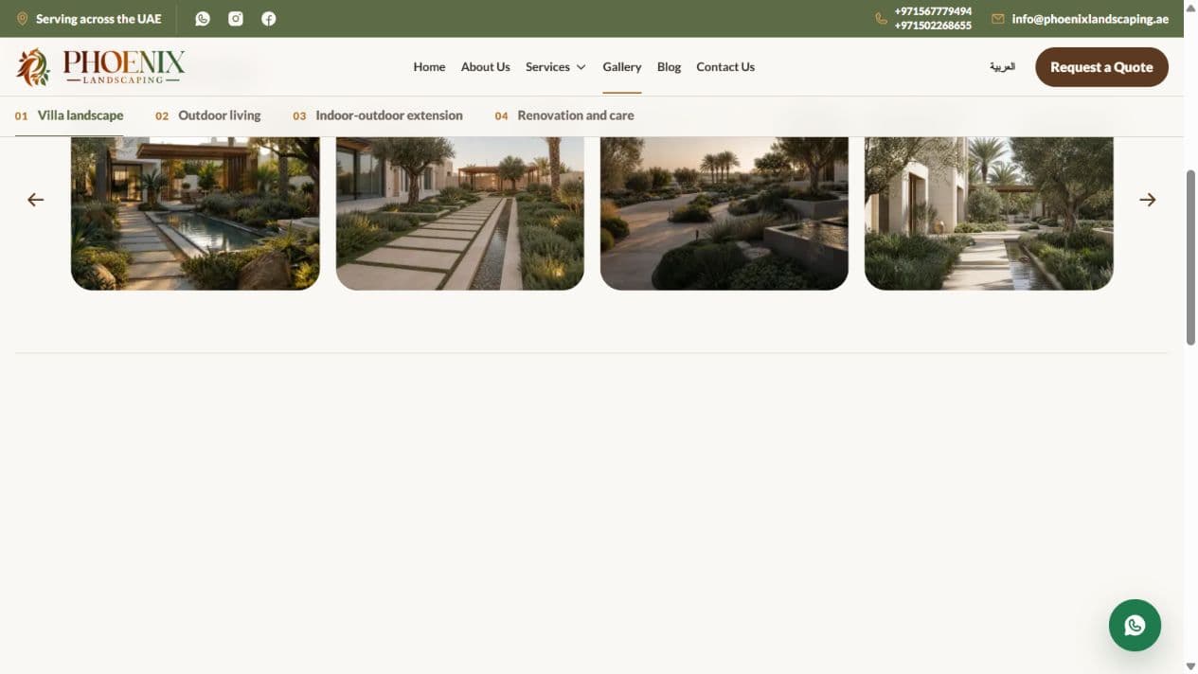Open the Blog page
This screenshot has height=674, width=1198.
(669, 67)
